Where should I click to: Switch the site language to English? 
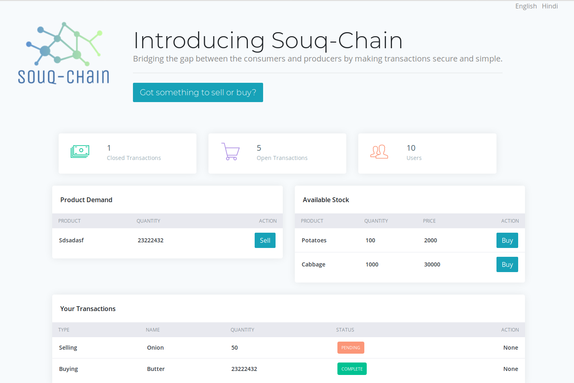pos(526,6)
